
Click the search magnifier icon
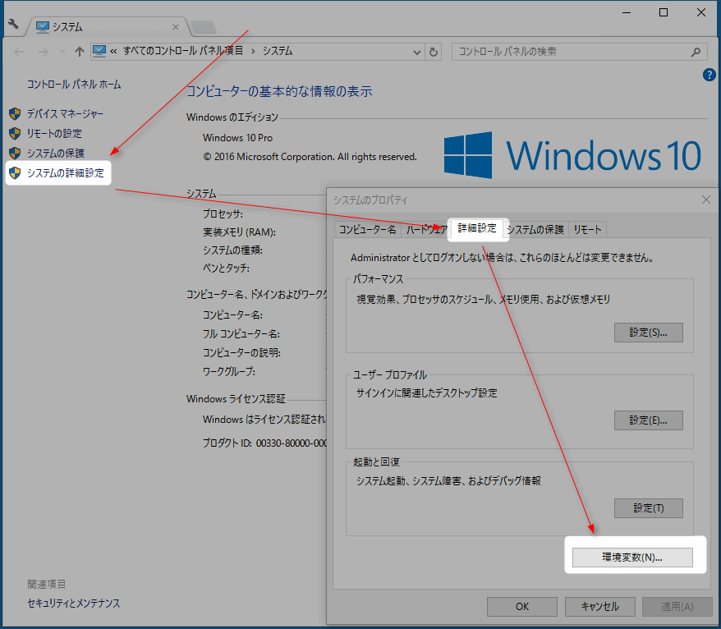[696, 53]
